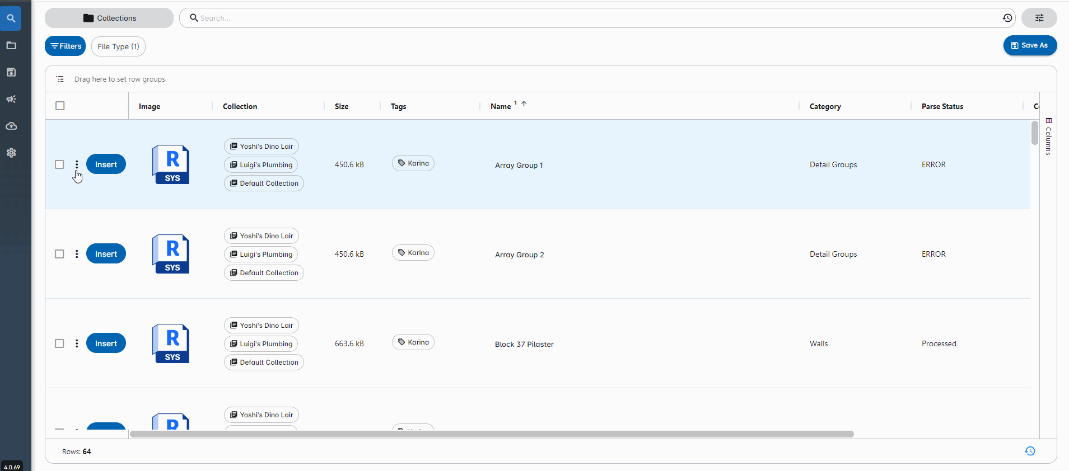This screenshot has height=471, width=1069.
Task: Click Insert for Array Group 2
Action: [106, 254]
